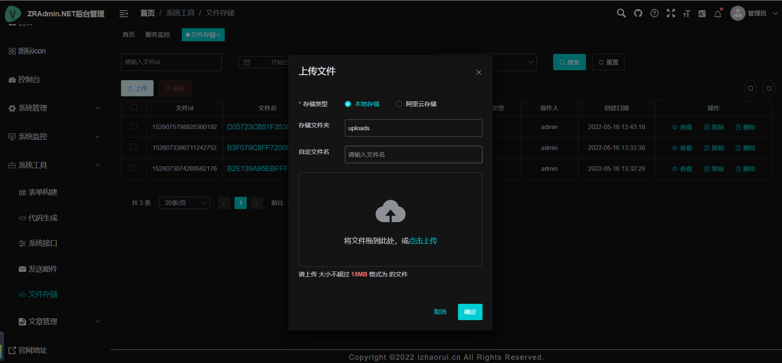Switch to the 服务监控 tab
782x363 pixels.
(x=157, y=35)
